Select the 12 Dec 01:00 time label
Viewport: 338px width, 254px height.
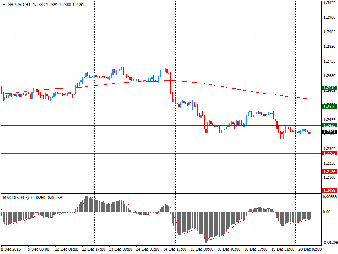(66, 249)
